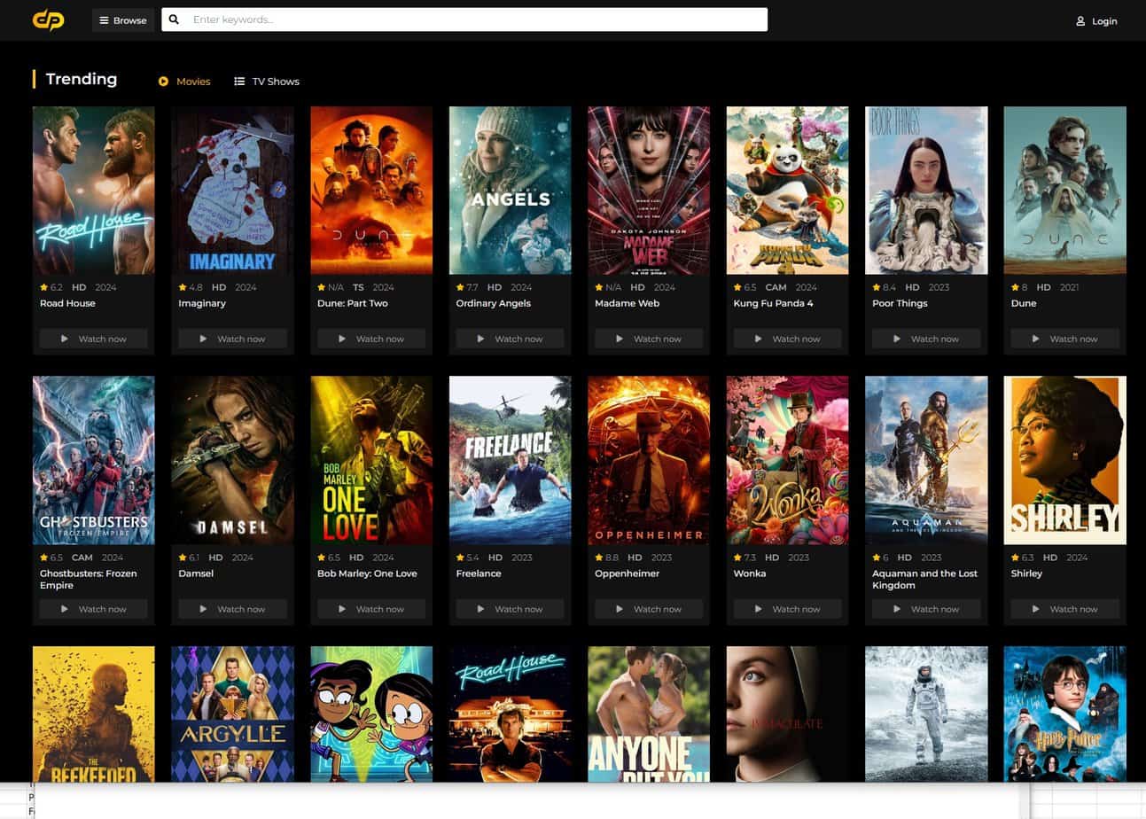Watch Damsel now

coord(232,609)
